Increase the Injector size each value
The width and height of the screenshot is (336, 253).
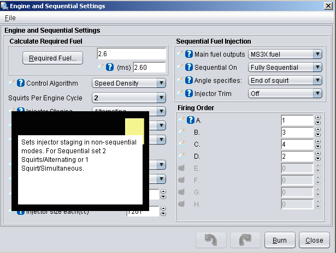[x=163, y=208]
